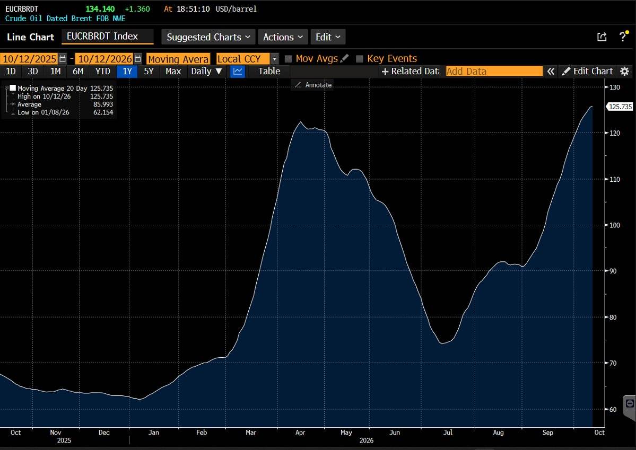Open the Suggested Charts dropdown
The image size is (636, 450).
click(208, 37)
